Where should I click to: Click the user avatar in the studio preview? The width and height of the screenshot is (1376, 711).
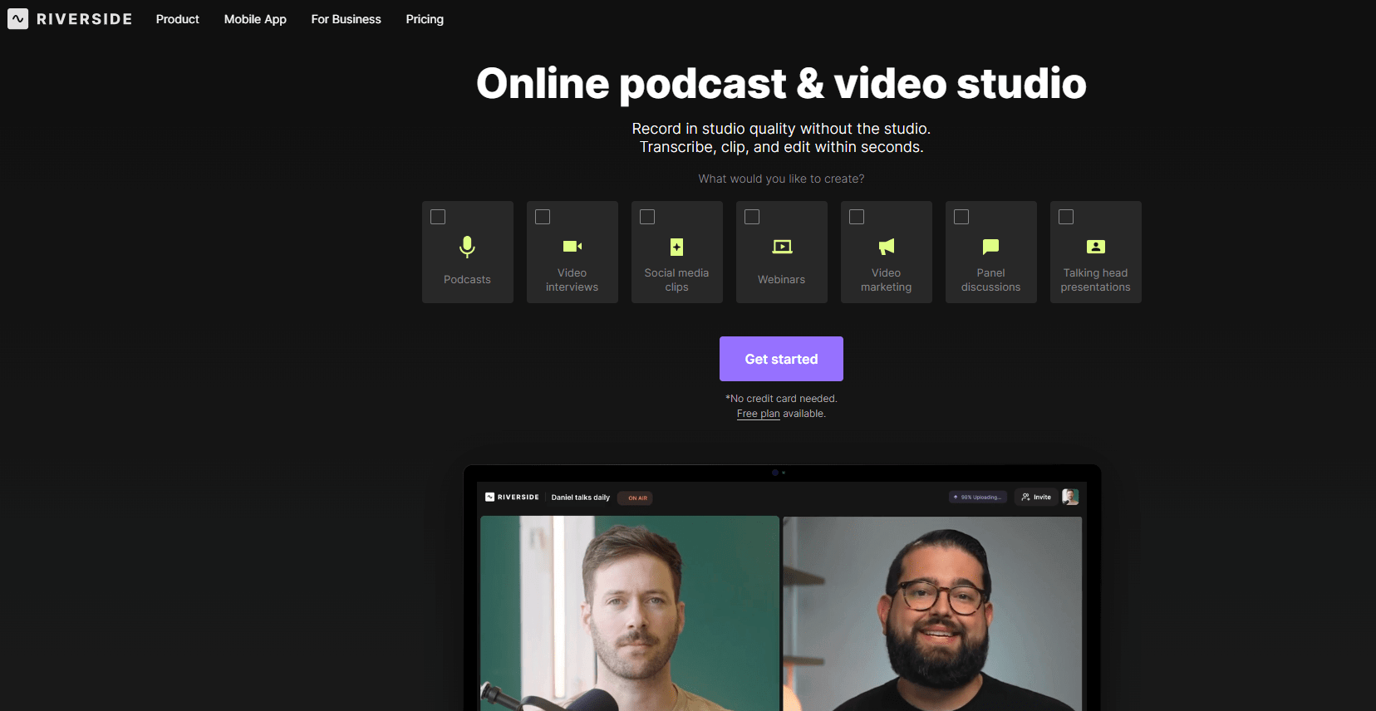click(x=1070, y=497)
